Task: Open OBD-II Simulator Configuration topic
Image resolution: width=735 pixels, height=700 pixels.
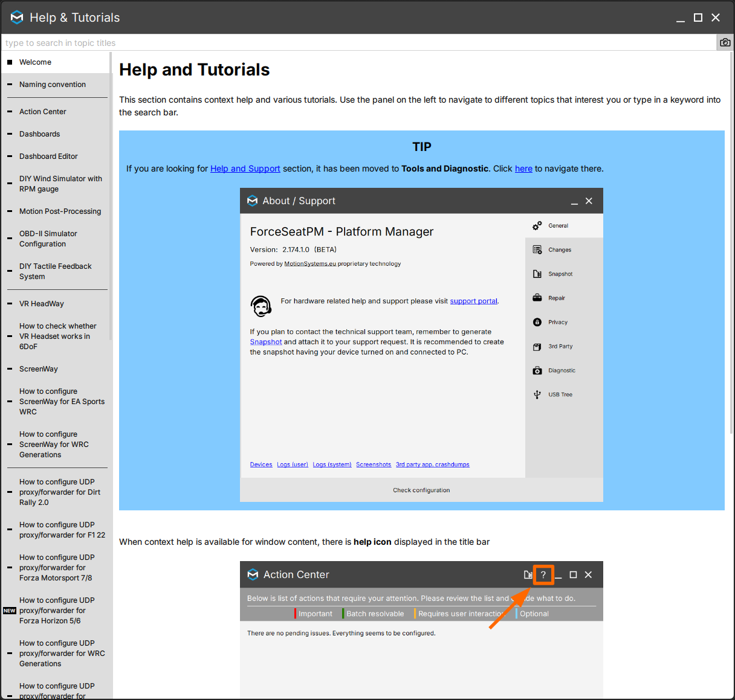Action: (x=56, y=239)
